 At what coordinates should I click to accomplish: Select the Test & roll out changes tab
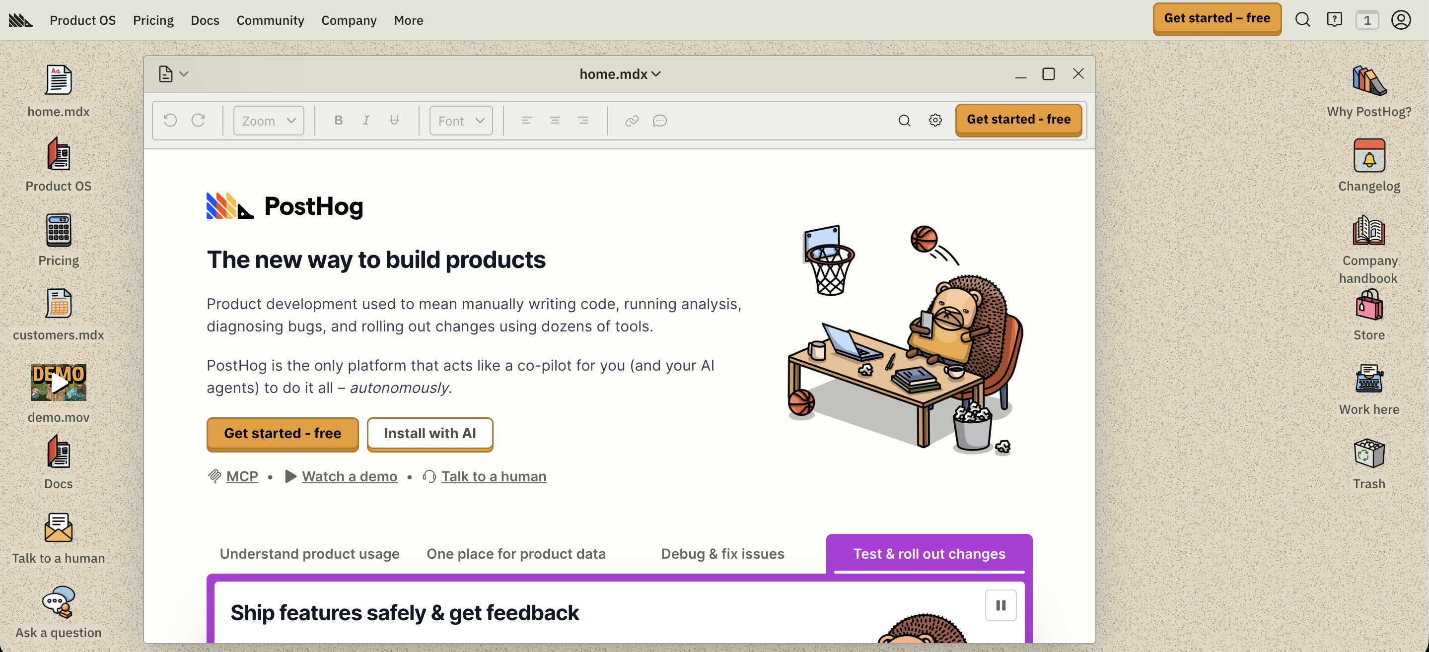coord(929,553)
